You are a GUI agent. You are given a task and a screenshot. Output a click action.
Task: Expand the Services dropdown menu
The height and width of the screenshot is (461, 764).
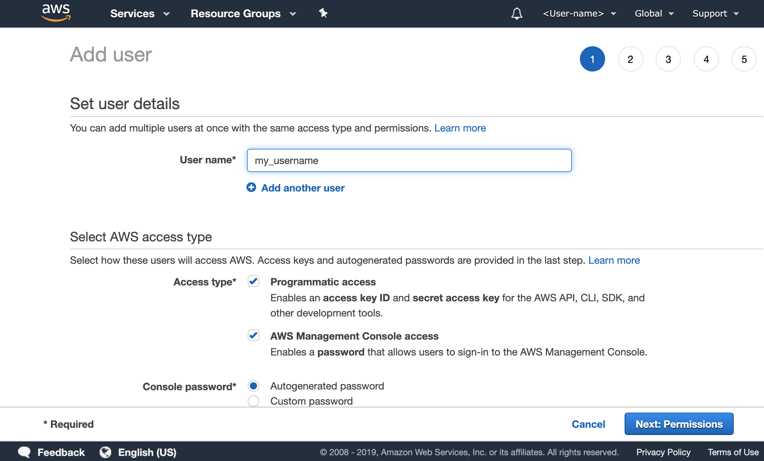(x=140, y=14)
